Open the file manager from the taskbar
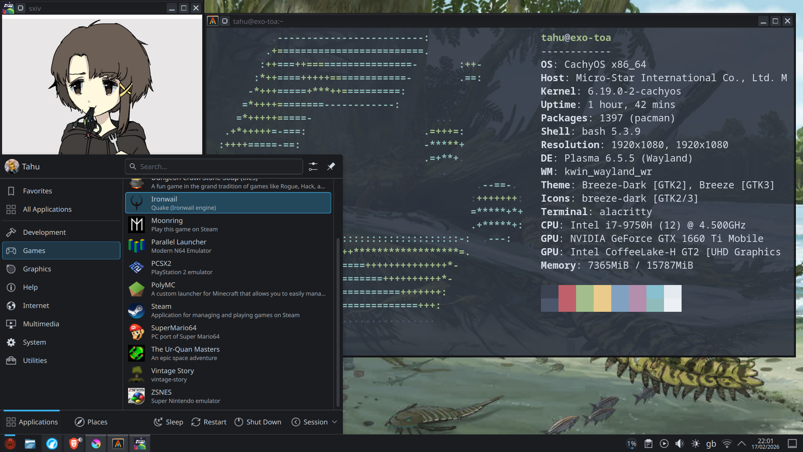 click(30, 444)
